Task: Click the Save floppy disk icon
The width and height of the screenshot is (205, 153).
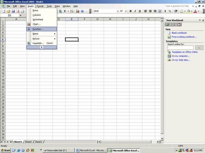Action: click(x=13, y=11)
